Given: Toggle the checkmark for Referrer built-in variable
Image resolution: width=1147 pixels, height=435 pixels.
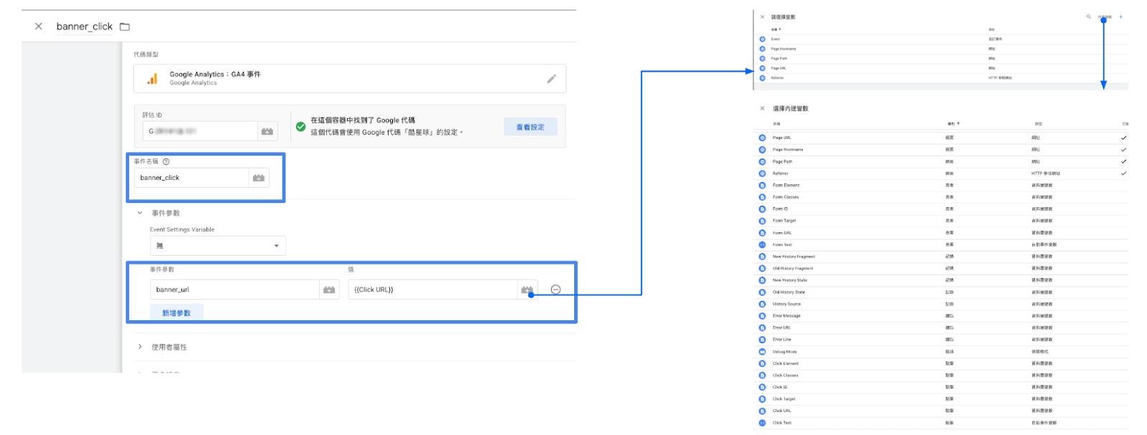Looking at the screenshot, I should (x=1123, y=173).
